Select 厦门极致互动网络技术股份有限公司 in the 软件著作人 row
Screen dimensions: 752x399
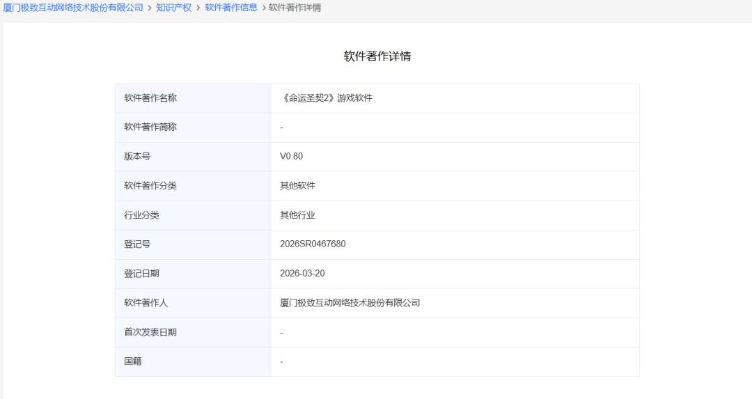click(x=350, y=303)
